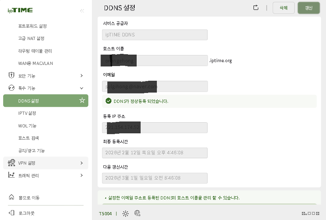Click the 로그아웃 logout icon
This screenshot has height=220, width=326.
click(x=11, y=213)
